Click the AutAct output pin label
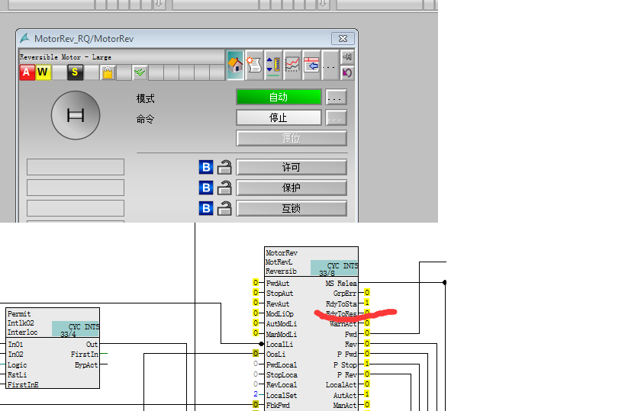Screen dimensions: 625x411 click(x=345, y=396)
